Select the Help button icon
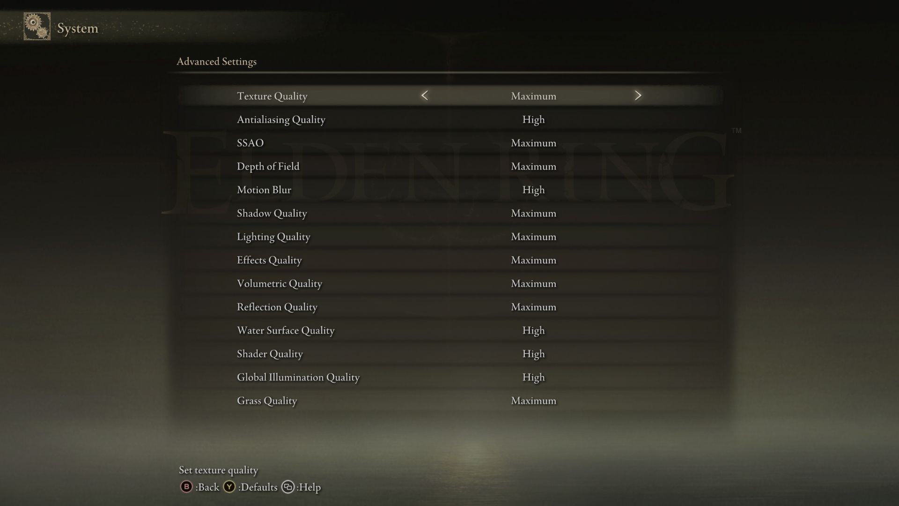The width and height of the screenshot is (899, 506). coord(288,487)
